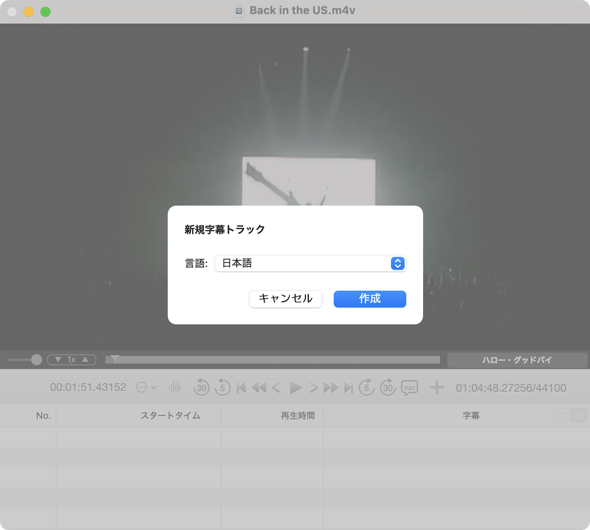Decrease playback speed with the down triangle

58,360
